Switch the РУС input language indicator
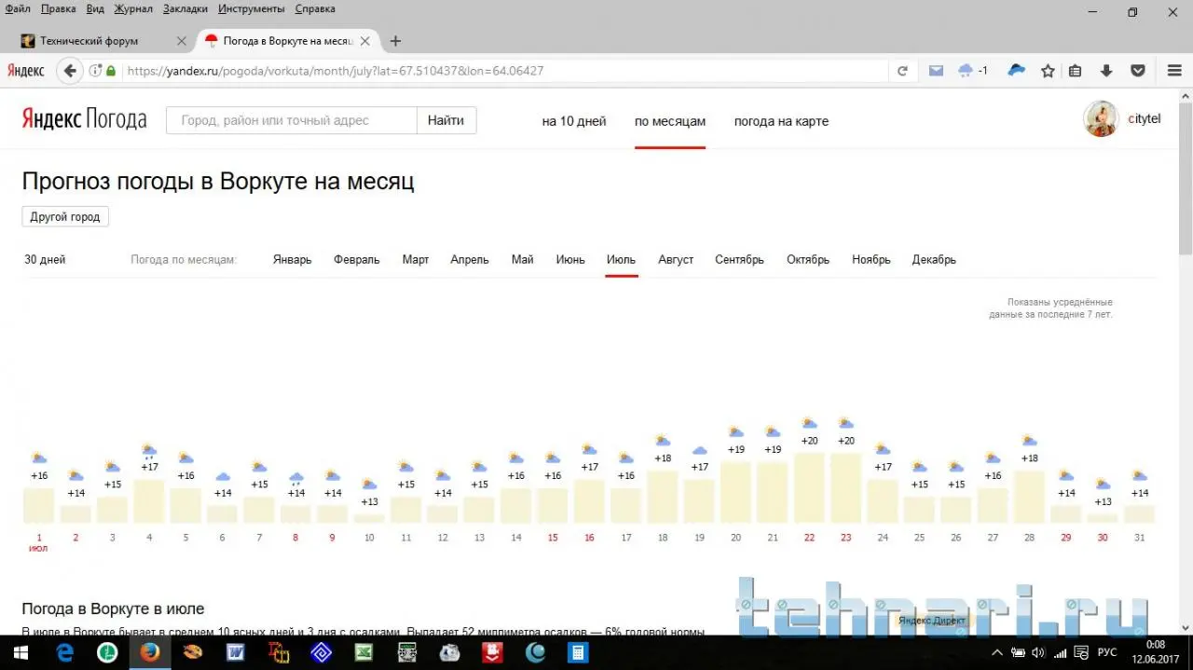 point(1107,652)
